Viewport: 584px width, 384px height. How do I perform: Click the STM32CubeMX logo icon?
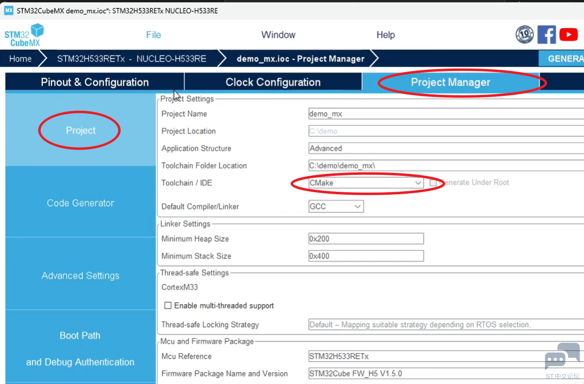(24, 35)
